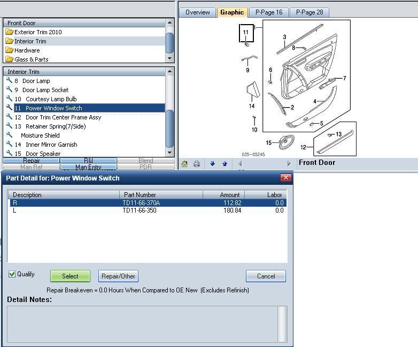Open the Hardware folder
Screen dimensions: 418x347
[x=27, y=50]
